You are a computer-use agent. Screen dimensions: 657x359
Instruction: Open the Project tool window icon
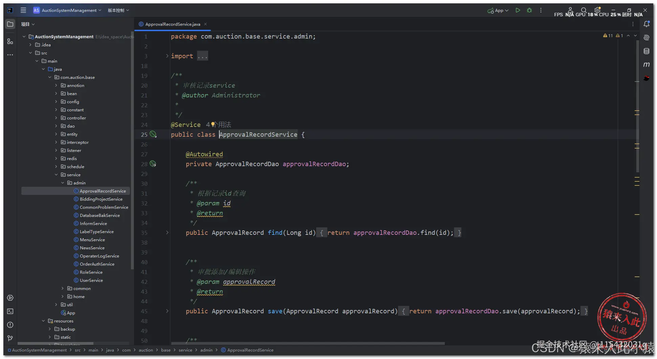coord(10,24)
